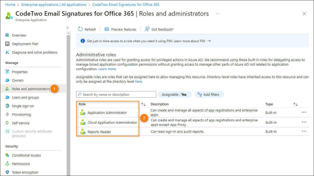Click the Deployment Plan book icon
Viewport: 314px width, 176px height.
click(x=7, y=44)
